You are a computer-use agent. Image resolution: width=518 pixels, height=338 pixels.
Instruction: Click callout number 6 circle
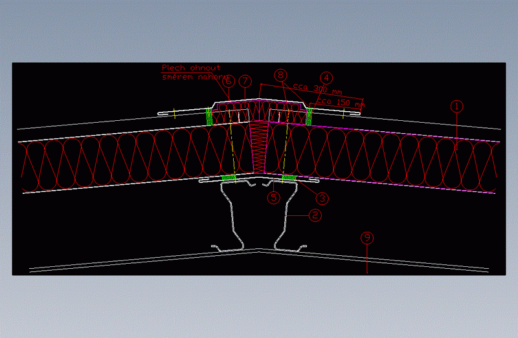point(228,81)
